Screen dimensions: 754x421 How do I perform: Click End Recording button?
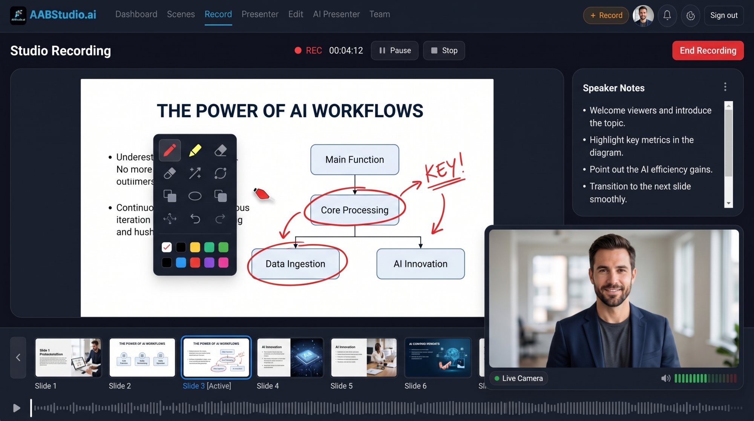pos(708,51)
